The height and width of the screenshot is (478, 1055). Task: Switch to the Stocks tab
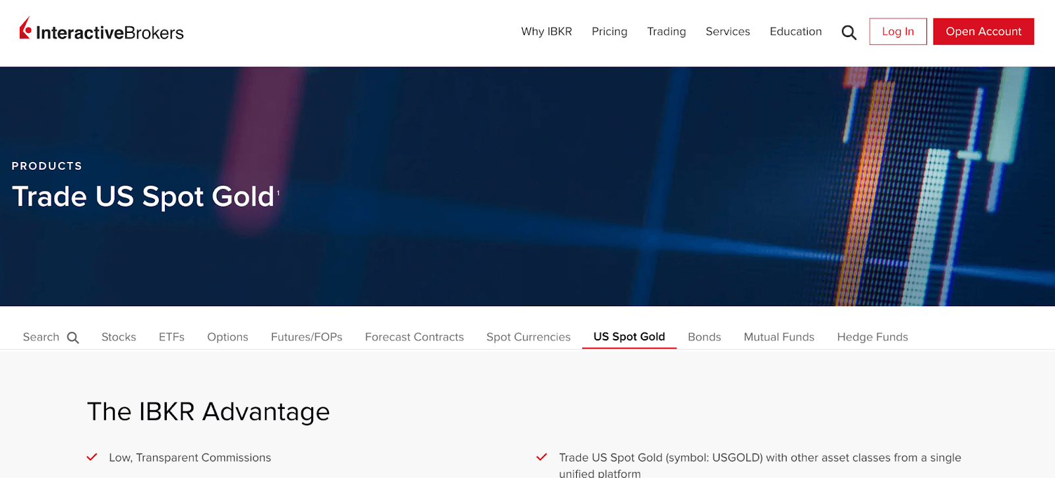point(119,337)
